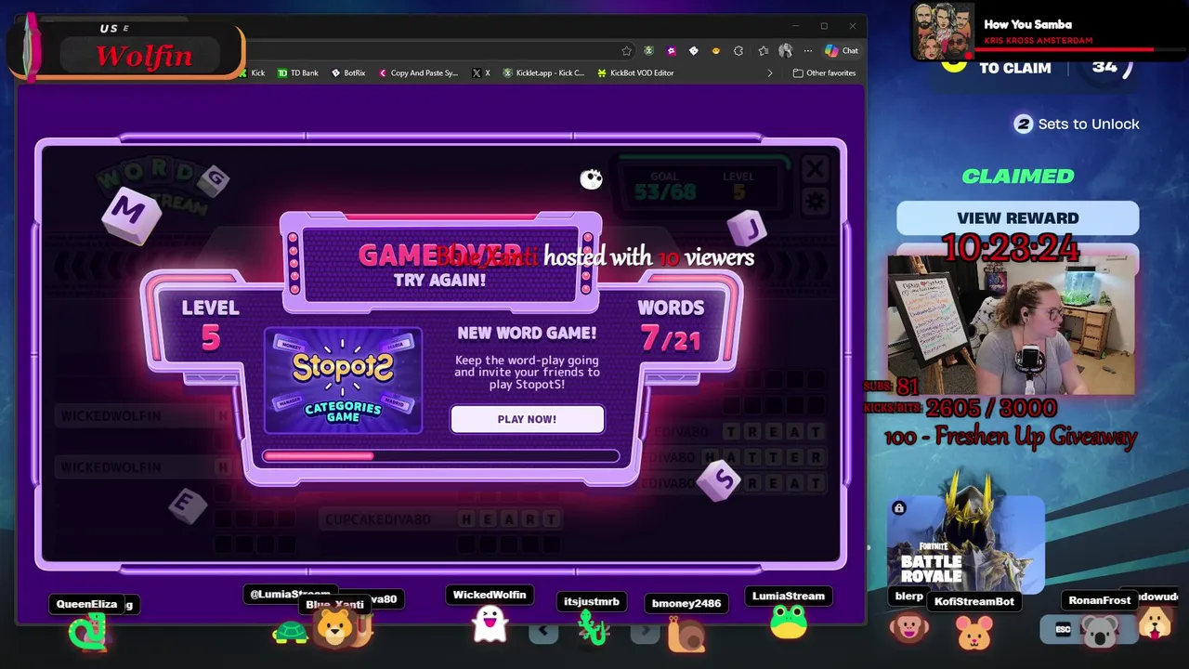Click the CLAIMED label
Viewport: 1189px width, 669px height.
tap(1018, 176)
